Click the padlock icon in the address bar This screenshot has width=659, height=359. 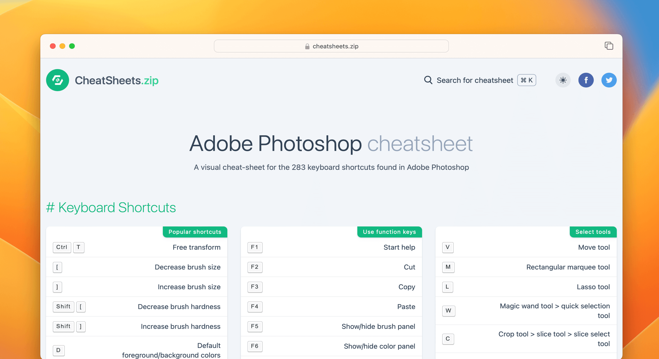(x=307, y=46)
